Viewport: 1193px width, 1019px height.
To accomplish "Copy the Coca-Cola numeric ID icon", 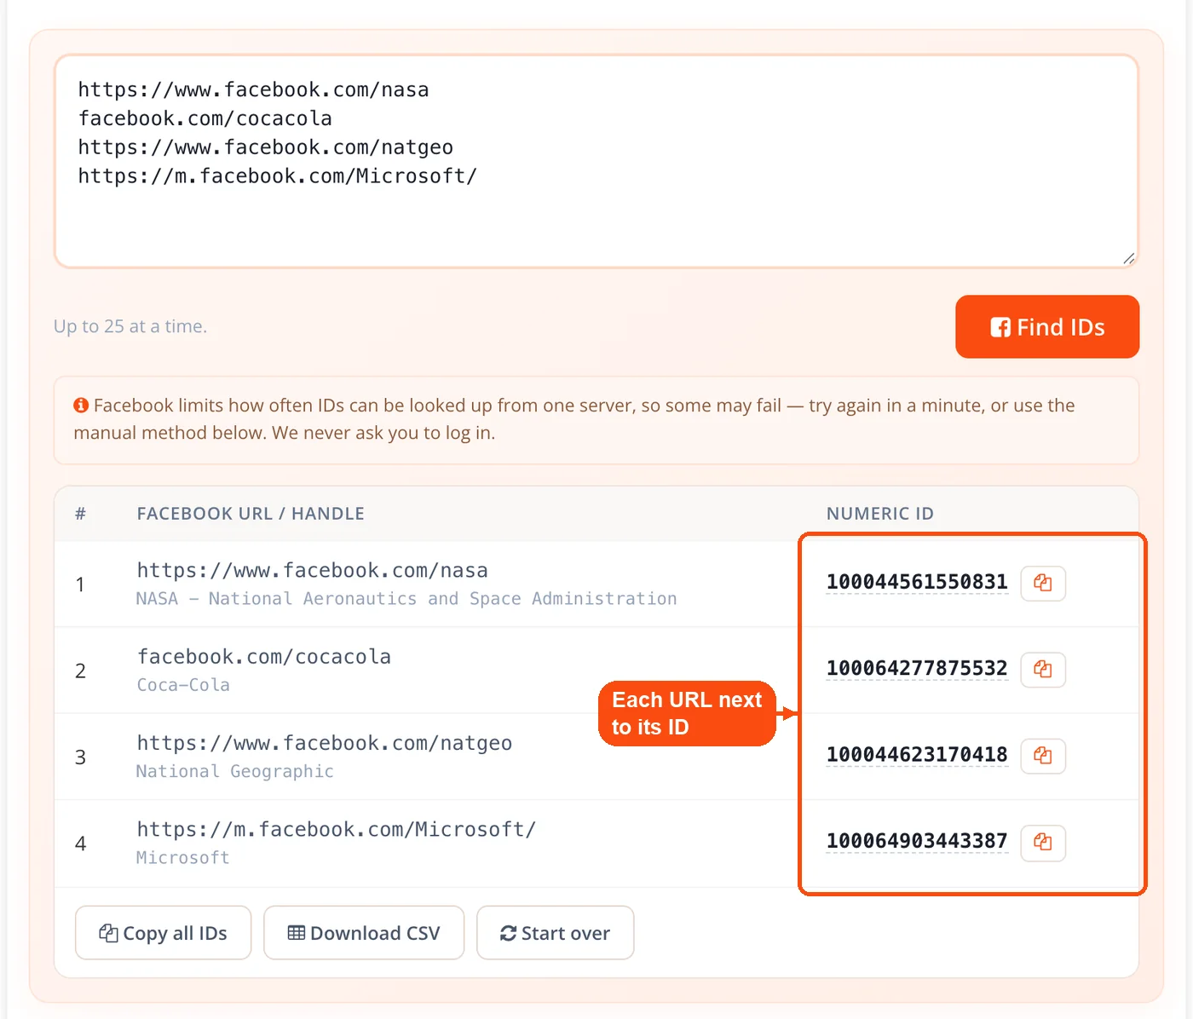I will click(1043, 669).
